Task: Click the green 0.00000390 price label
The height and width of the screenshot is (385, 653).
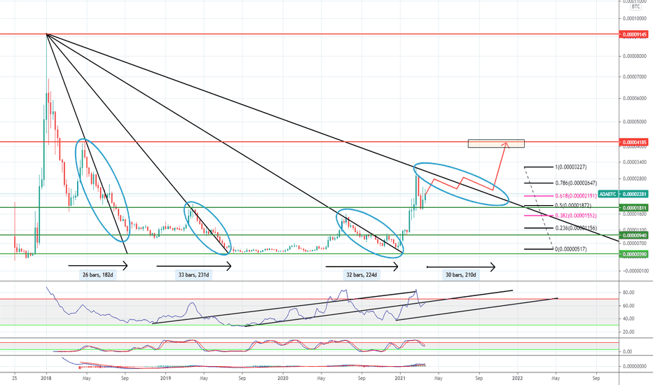Action: tap(634, 254)
